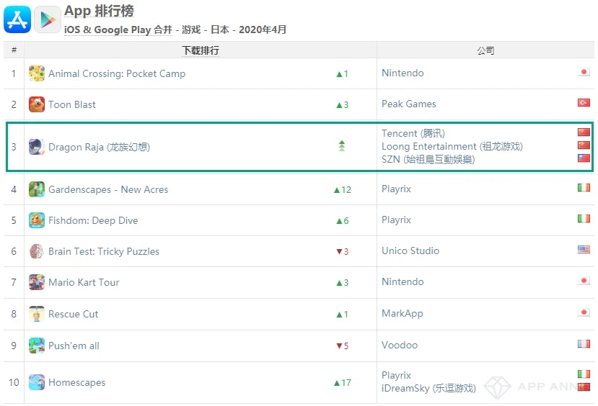Open the Toon Blast app link
The width and height of the screenshot is (598, 406).
point(72,104)
